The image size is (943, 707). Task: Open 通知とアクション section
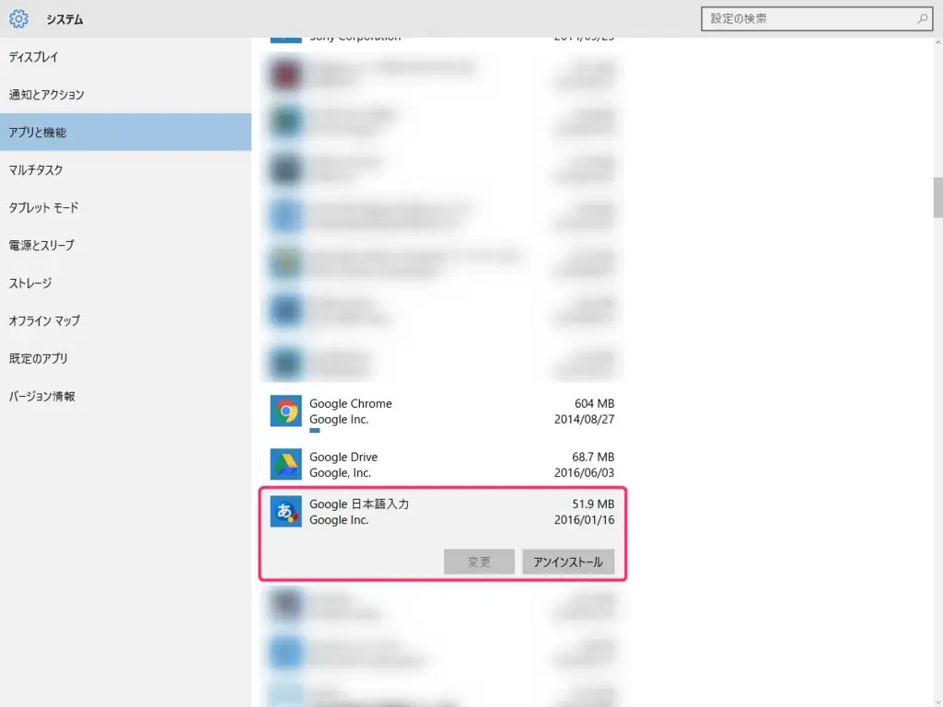pyautogui.click(x=125, y=95)
